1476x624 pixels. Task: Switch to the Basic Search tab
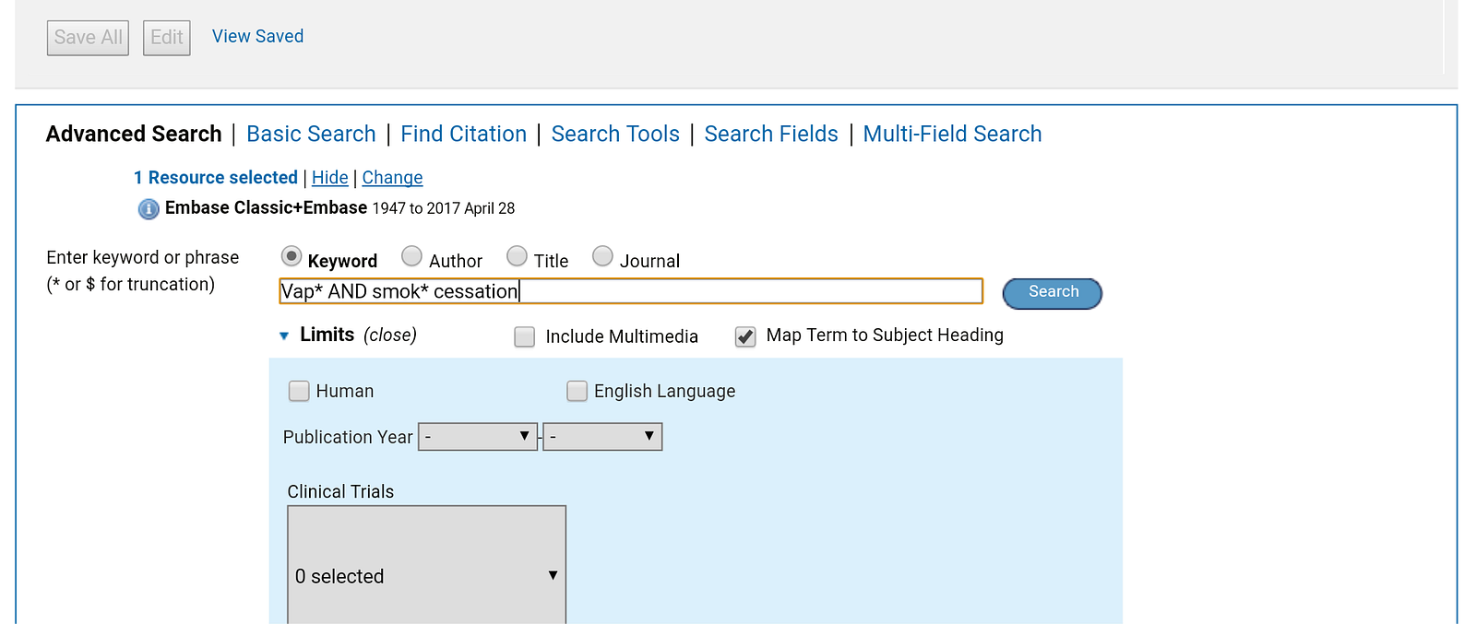[x=311, y=135]
